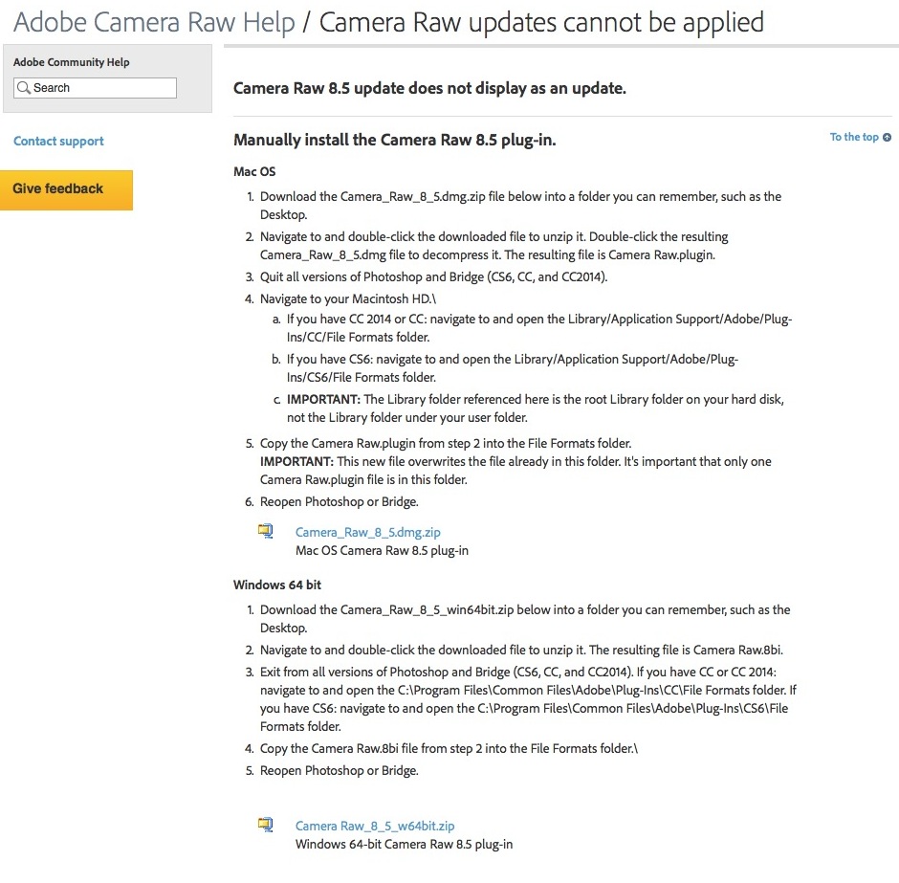Image resolution: width=899 pixels, height=883 pixels.
Task: Click the Mac OS section subheading
Action: click(x=254, y=171)
